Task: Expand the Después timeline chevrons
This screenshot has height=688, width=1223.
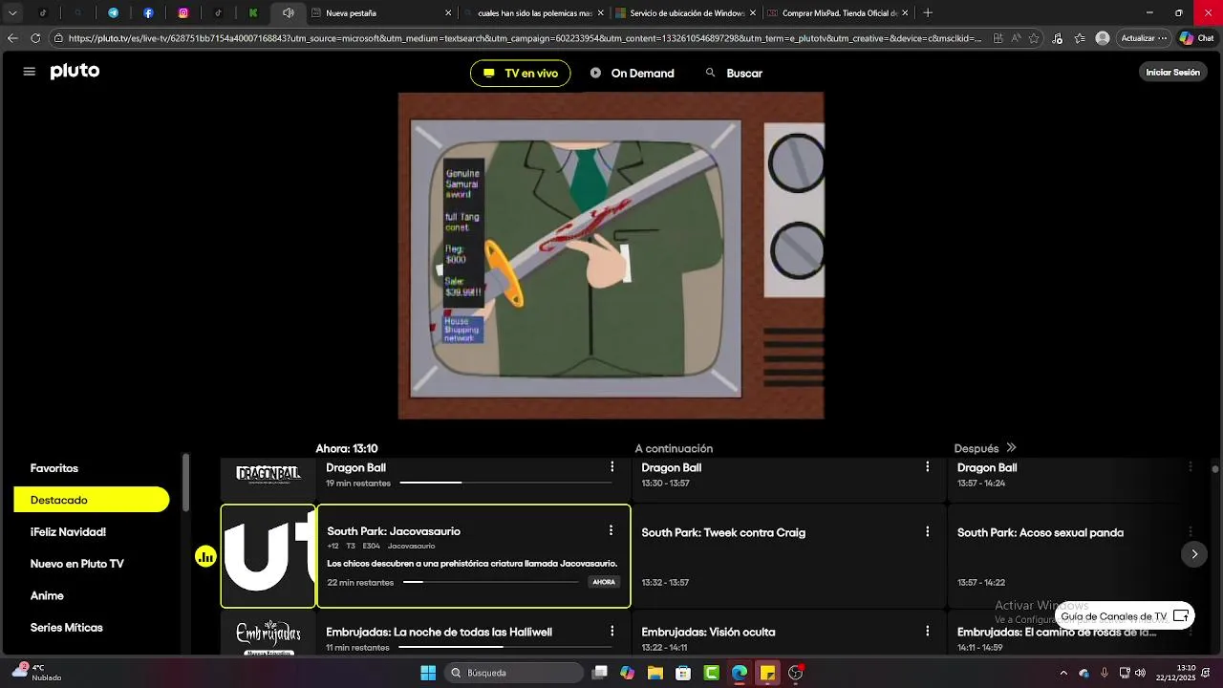Action: coord(1011,448)
